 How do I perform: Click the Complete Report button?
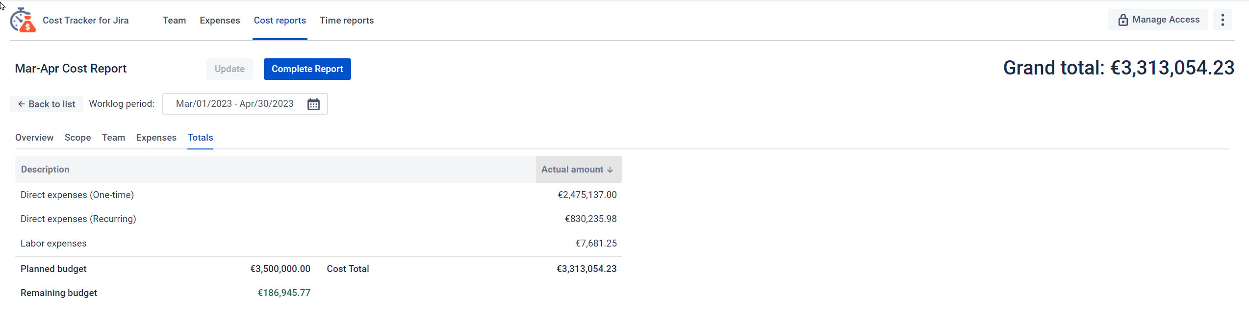[x=307, y=69]
